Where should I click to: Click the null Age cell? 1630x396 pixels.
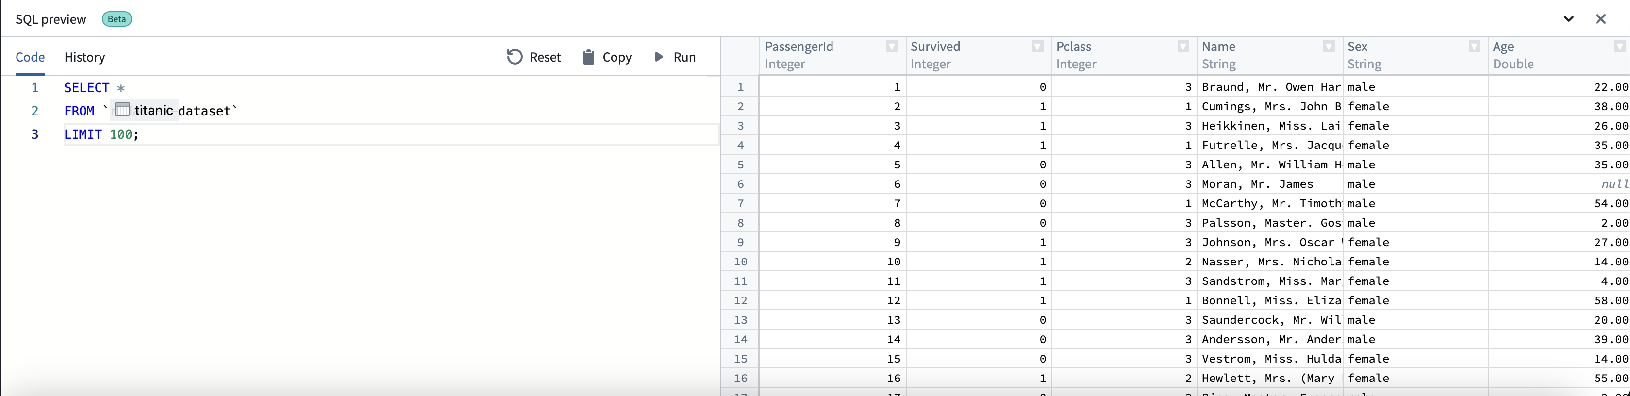coord(1559,184)
